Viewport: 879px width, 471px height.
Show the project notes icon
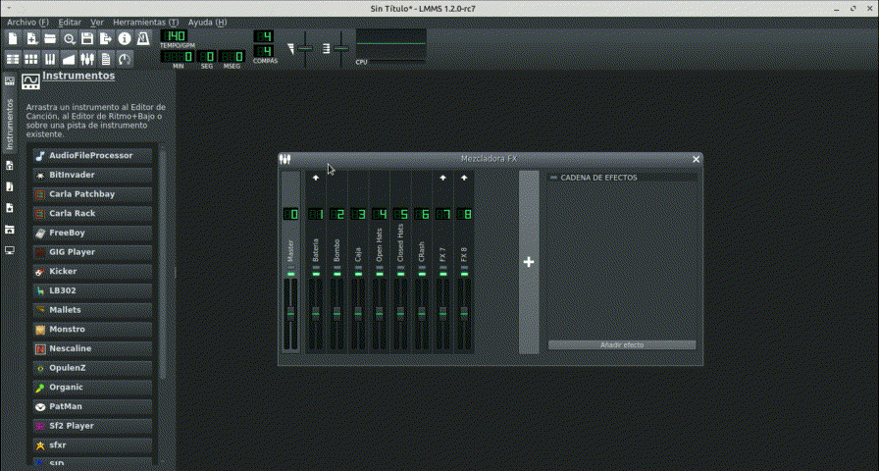(x=106, y=58)
